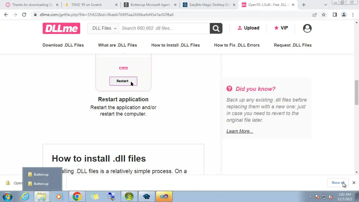Click the VIP star link
359x202 pixels.
281,28
